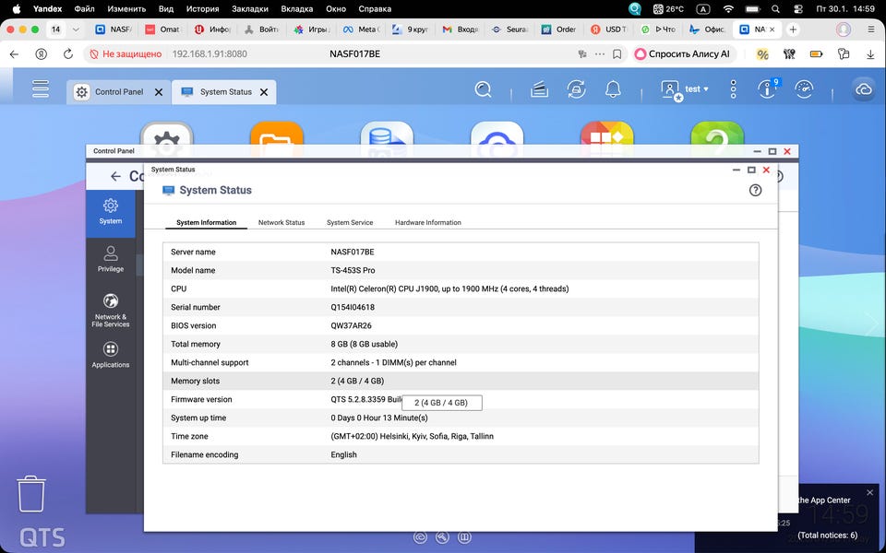This screenshot has height=553, width=886.
Task: Click the QTS search magnifier icon
Action: [483, 89]
